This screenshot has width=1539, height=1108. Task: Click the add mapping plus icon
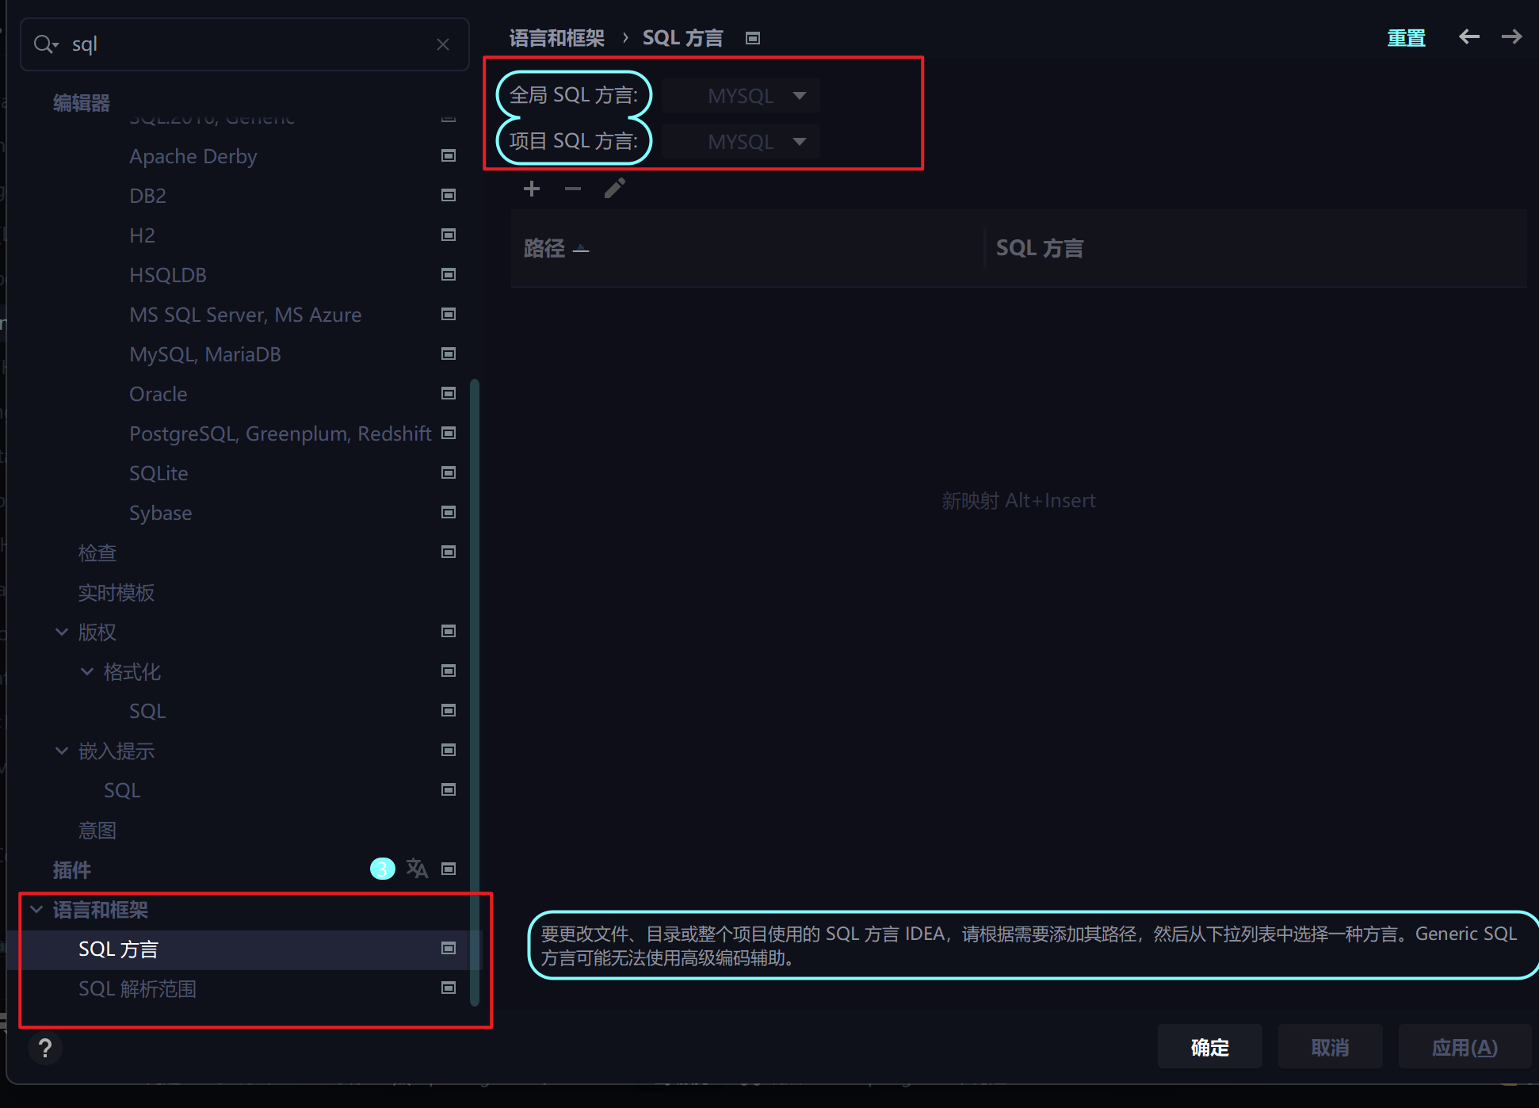(532, 189)
